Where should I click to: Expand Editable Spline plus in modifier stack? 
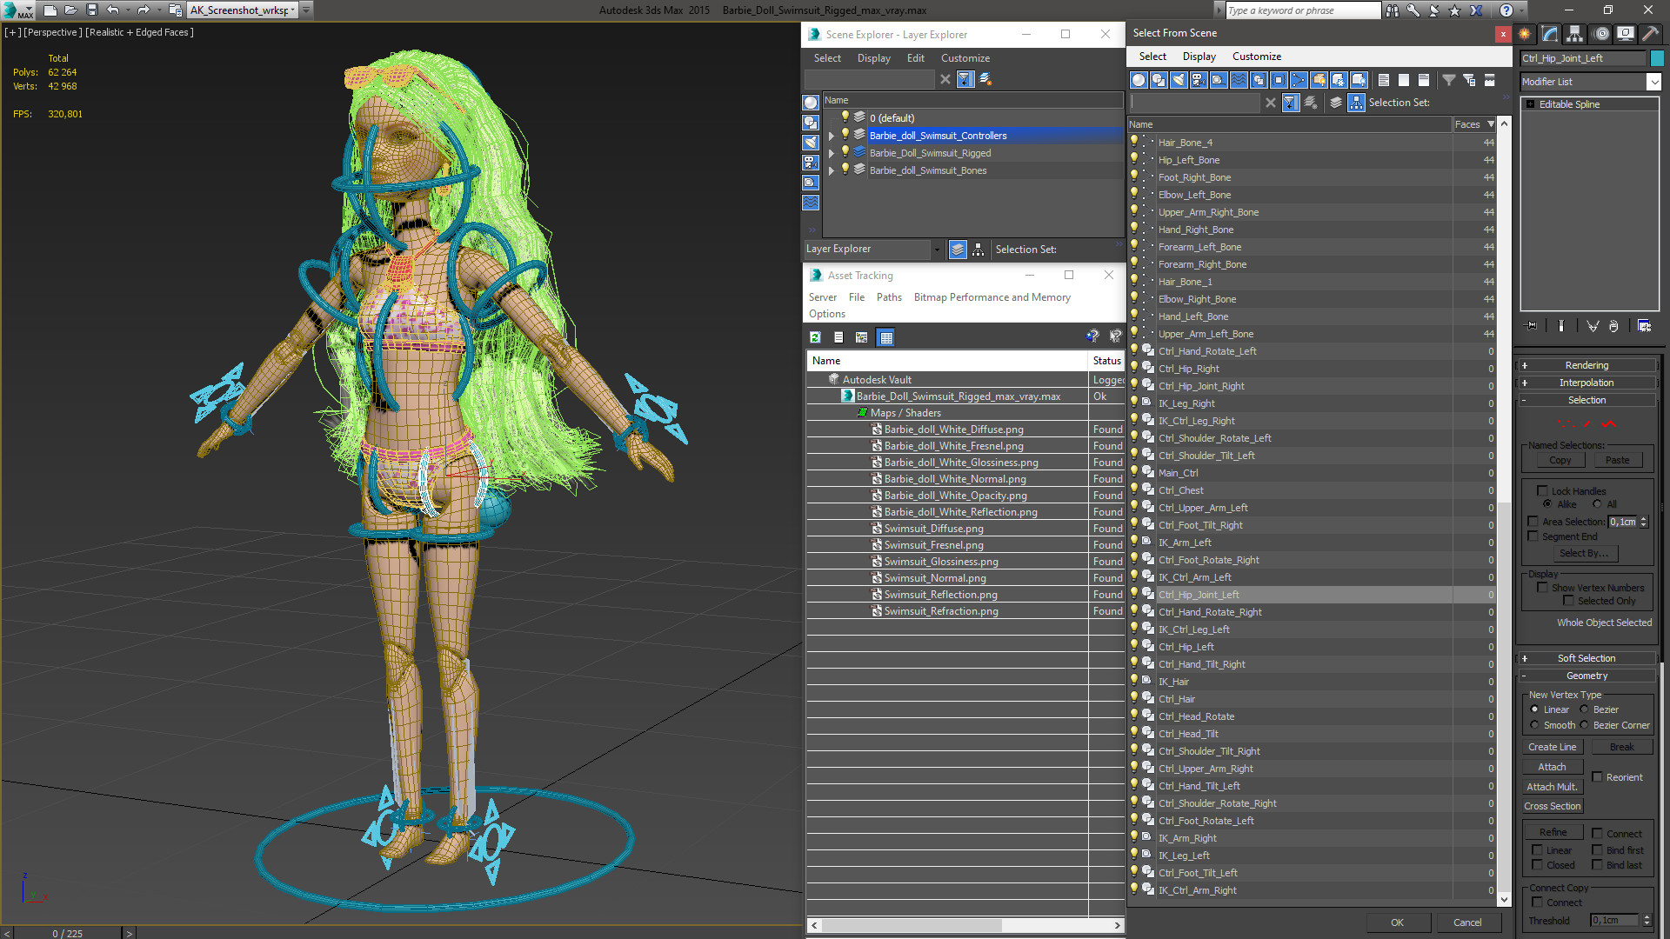pyautogui.click(x=1530, y=104)
